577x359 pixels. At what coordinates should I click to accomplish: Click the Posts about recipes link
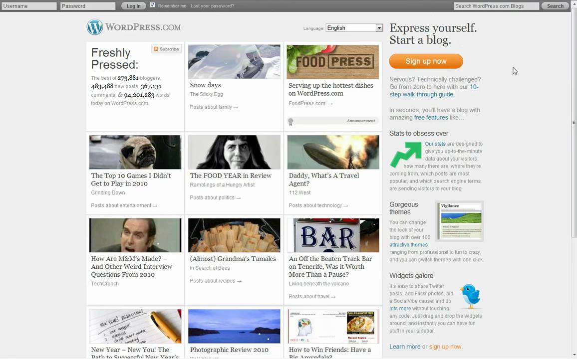[x=216, y=281]
